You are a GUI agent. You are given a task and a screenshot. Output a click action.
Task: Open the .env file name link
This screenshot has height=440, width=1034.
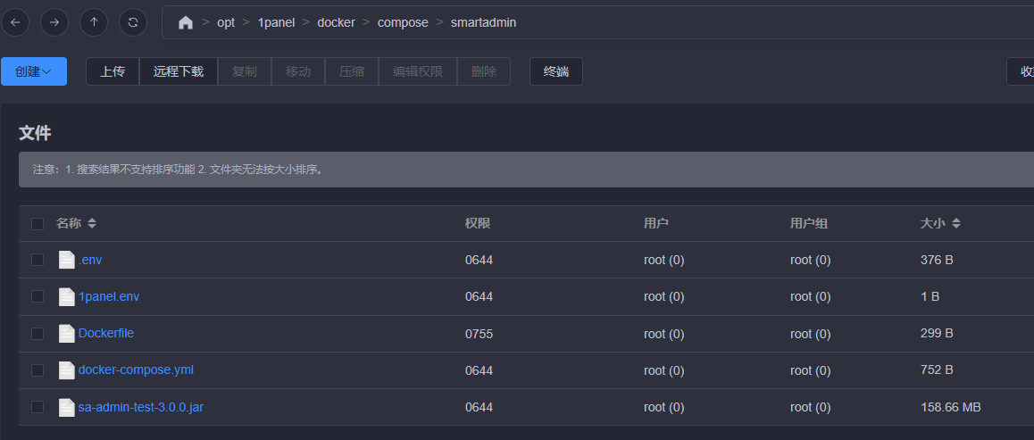point(90,261)
